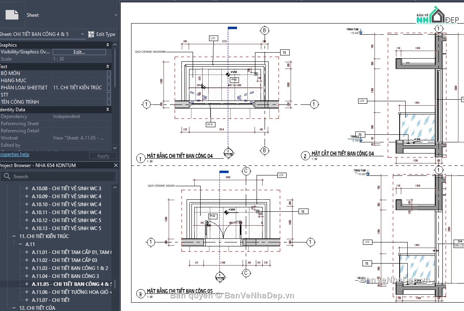
Task: Click the Project Browser search field
Action: [x=58, y=177]
